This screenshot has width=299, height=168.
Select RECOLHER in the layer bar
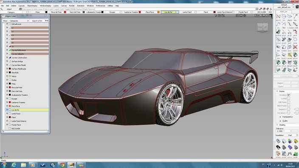[262, 12]
